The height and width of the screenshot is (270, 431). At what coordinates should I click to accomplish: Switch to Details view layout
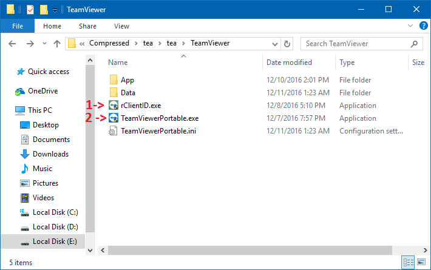pos(408,262)
